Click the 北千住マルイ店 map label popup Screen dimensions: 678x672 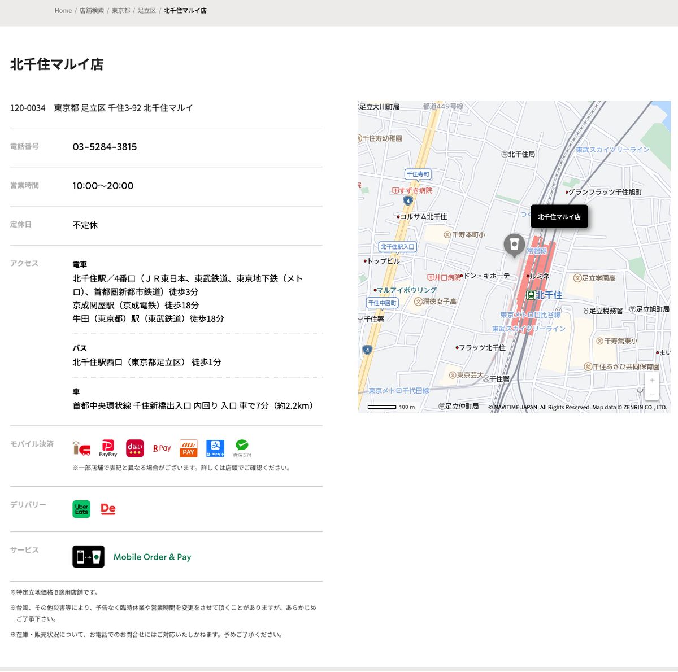[x=559, y=217]
